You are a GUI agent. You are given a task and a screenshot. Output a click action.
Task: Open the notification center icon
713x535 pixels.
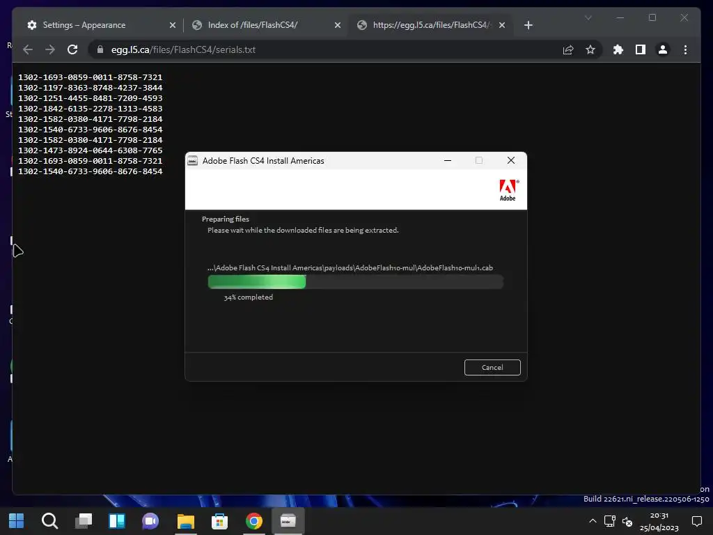pyautogui.click(x=696, y=521)
